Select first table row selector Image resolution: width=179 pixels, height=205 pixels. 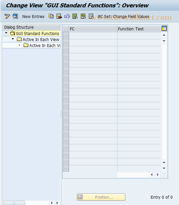[66, 36]
